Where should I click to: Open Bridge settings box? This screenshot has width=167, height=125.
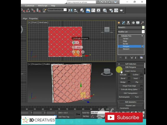click(129, 82)
